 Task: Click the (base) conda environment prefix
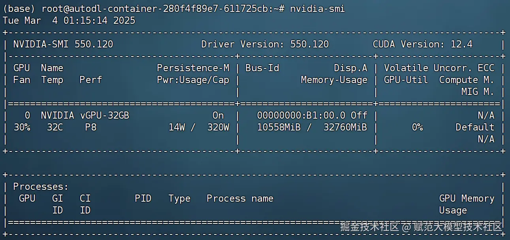pyautogui.click(x=19, y=9)
